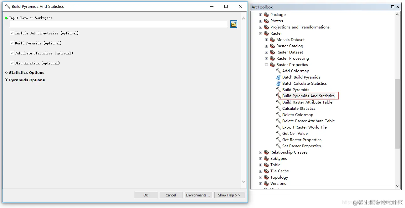Click the Set Raster Properties hammer icon
This screenshot has width=405, height=208.
point(278,146)
